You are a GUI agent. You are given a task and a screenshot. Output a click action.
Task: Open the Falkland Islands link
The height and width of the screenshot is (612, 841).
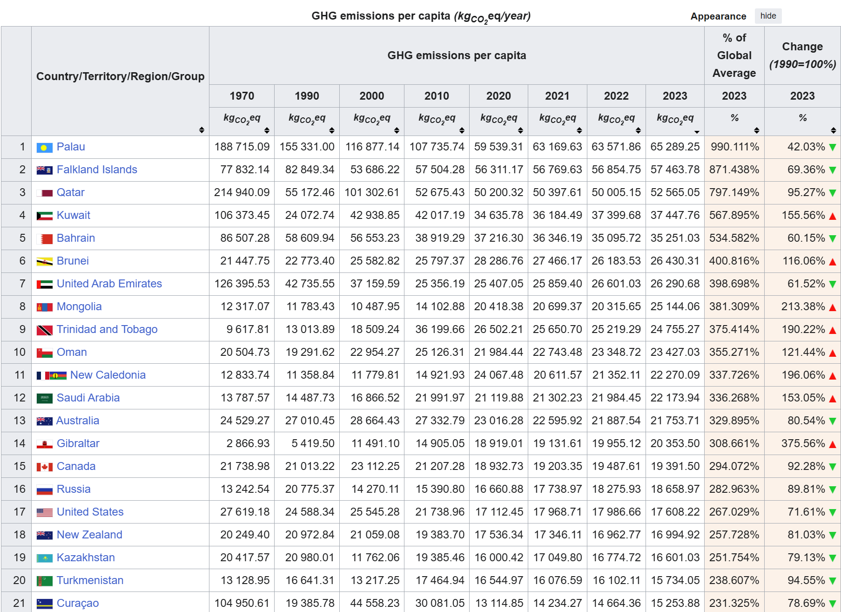tap(97, 170)
